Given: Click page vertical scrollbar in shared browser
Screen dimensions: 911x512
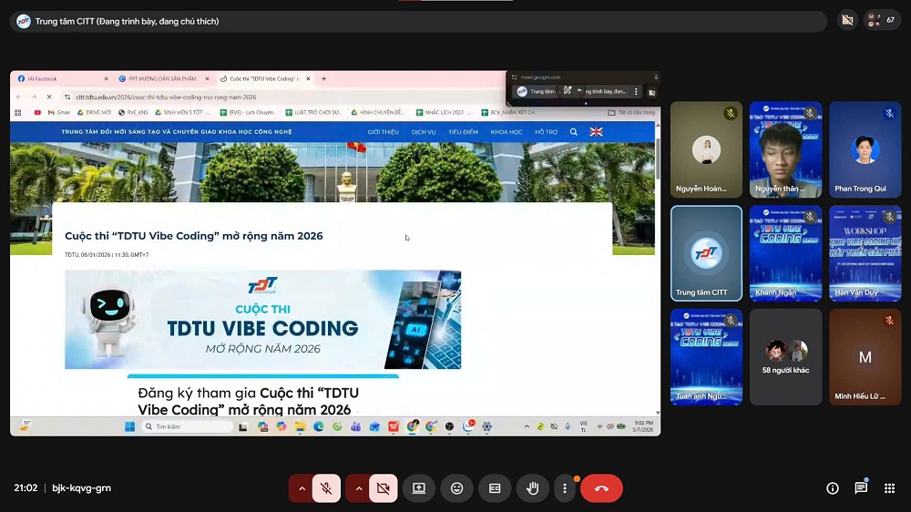Looking at the screenshot, I should tap(658, 159).
